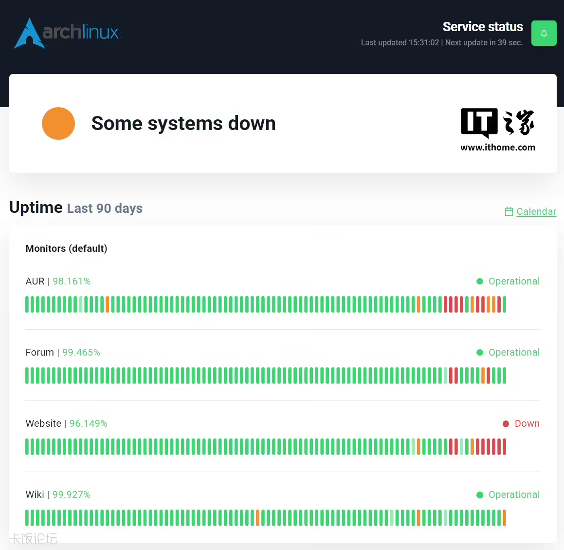Click the green status dot for Wiki
Viewport: 564px width, 550px height.
coord(479,495)
